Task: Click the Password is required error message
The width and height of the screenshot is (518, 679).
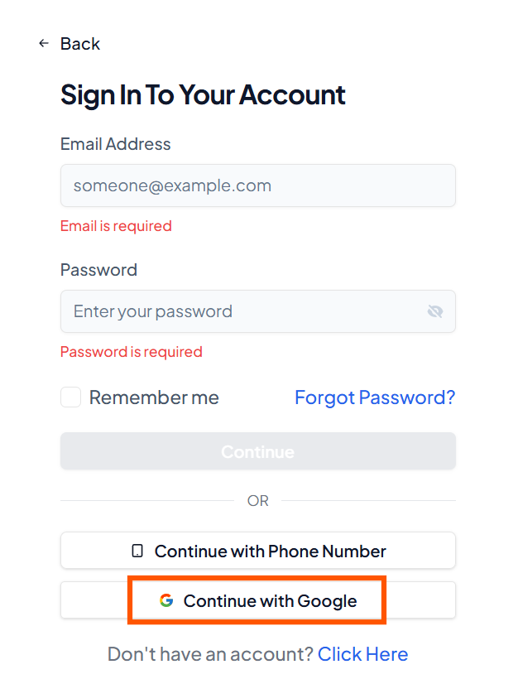Action: 131,352
